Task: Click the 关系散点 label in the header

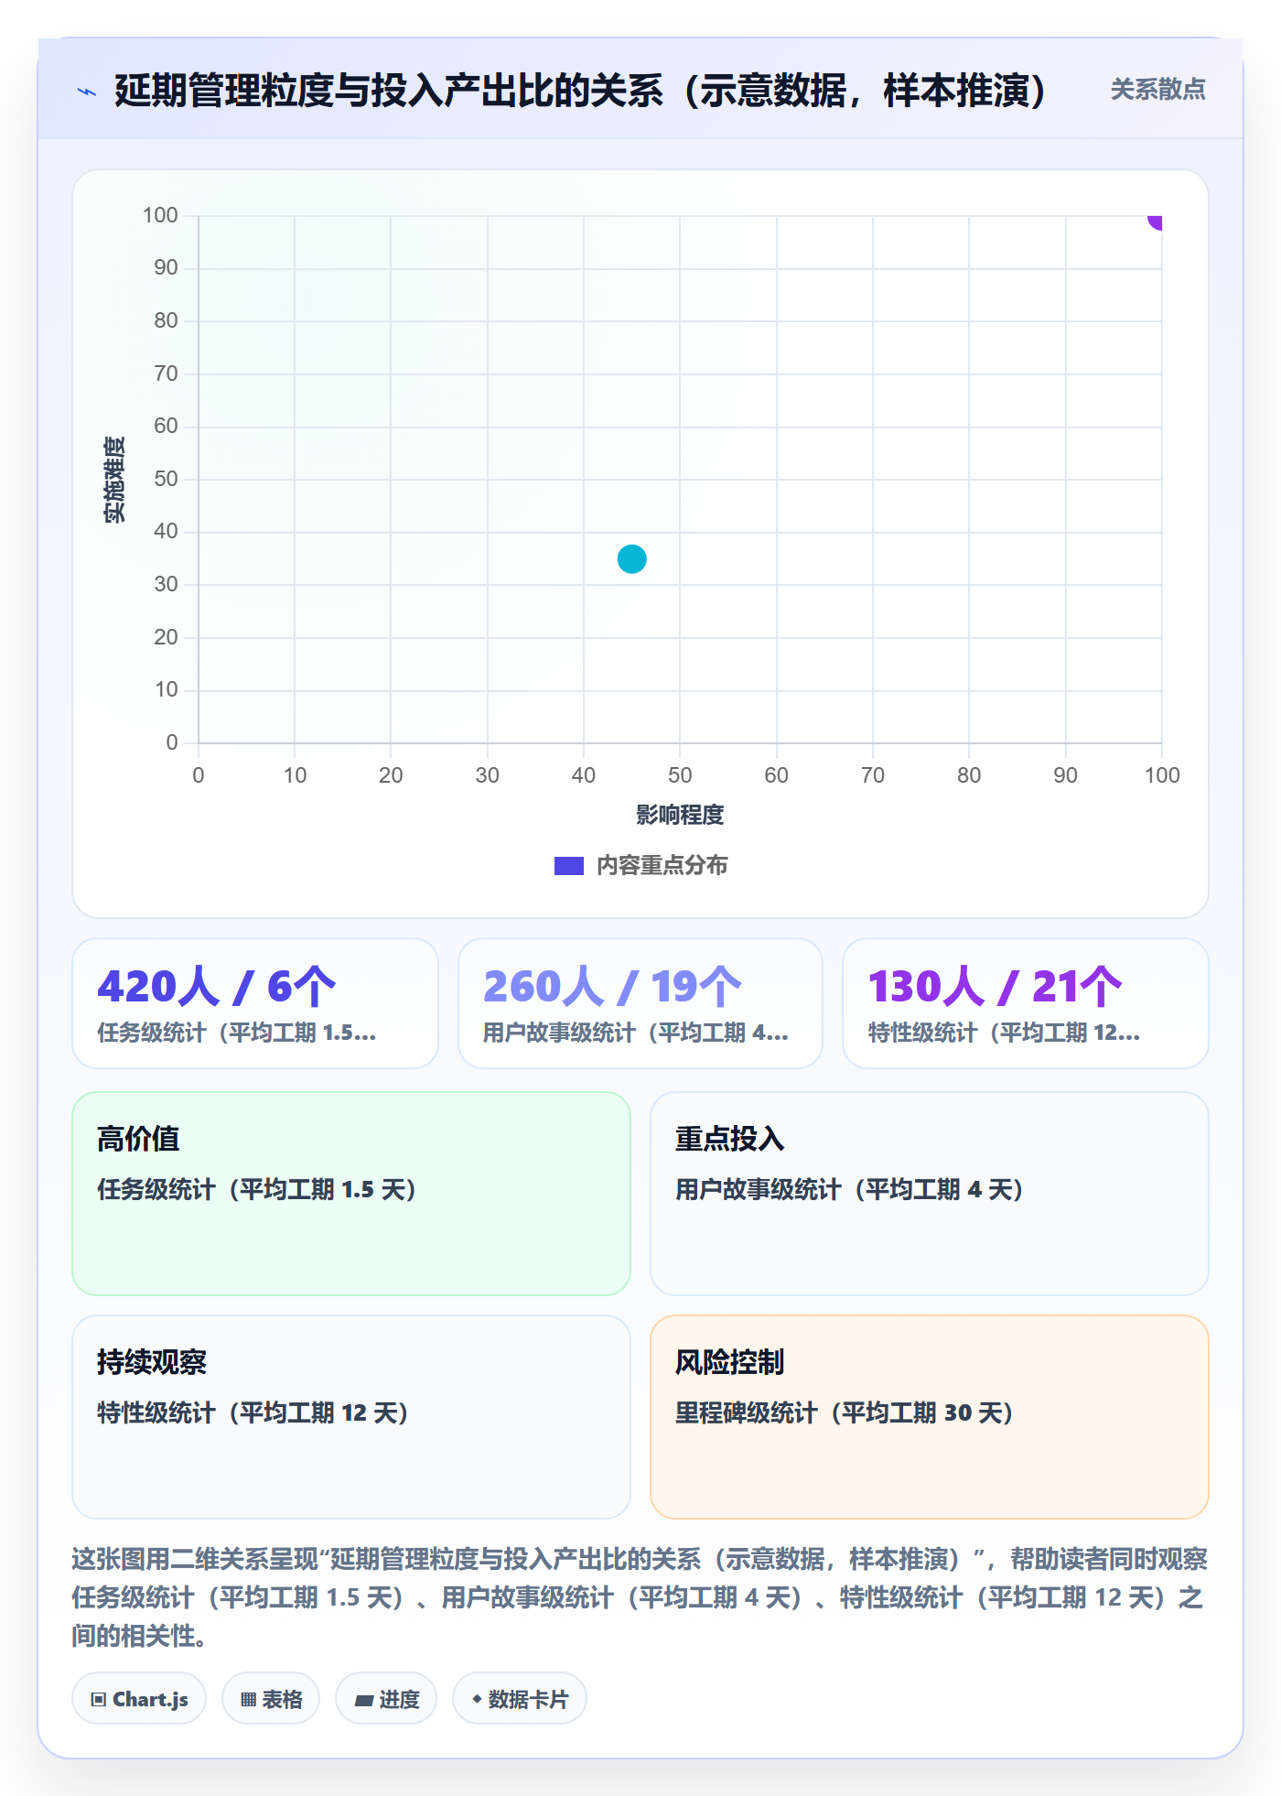Action: (1157, 90)
